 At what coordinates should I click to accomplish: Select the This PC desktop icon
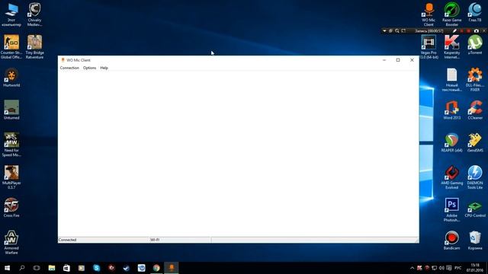click(x=11, y=14)
